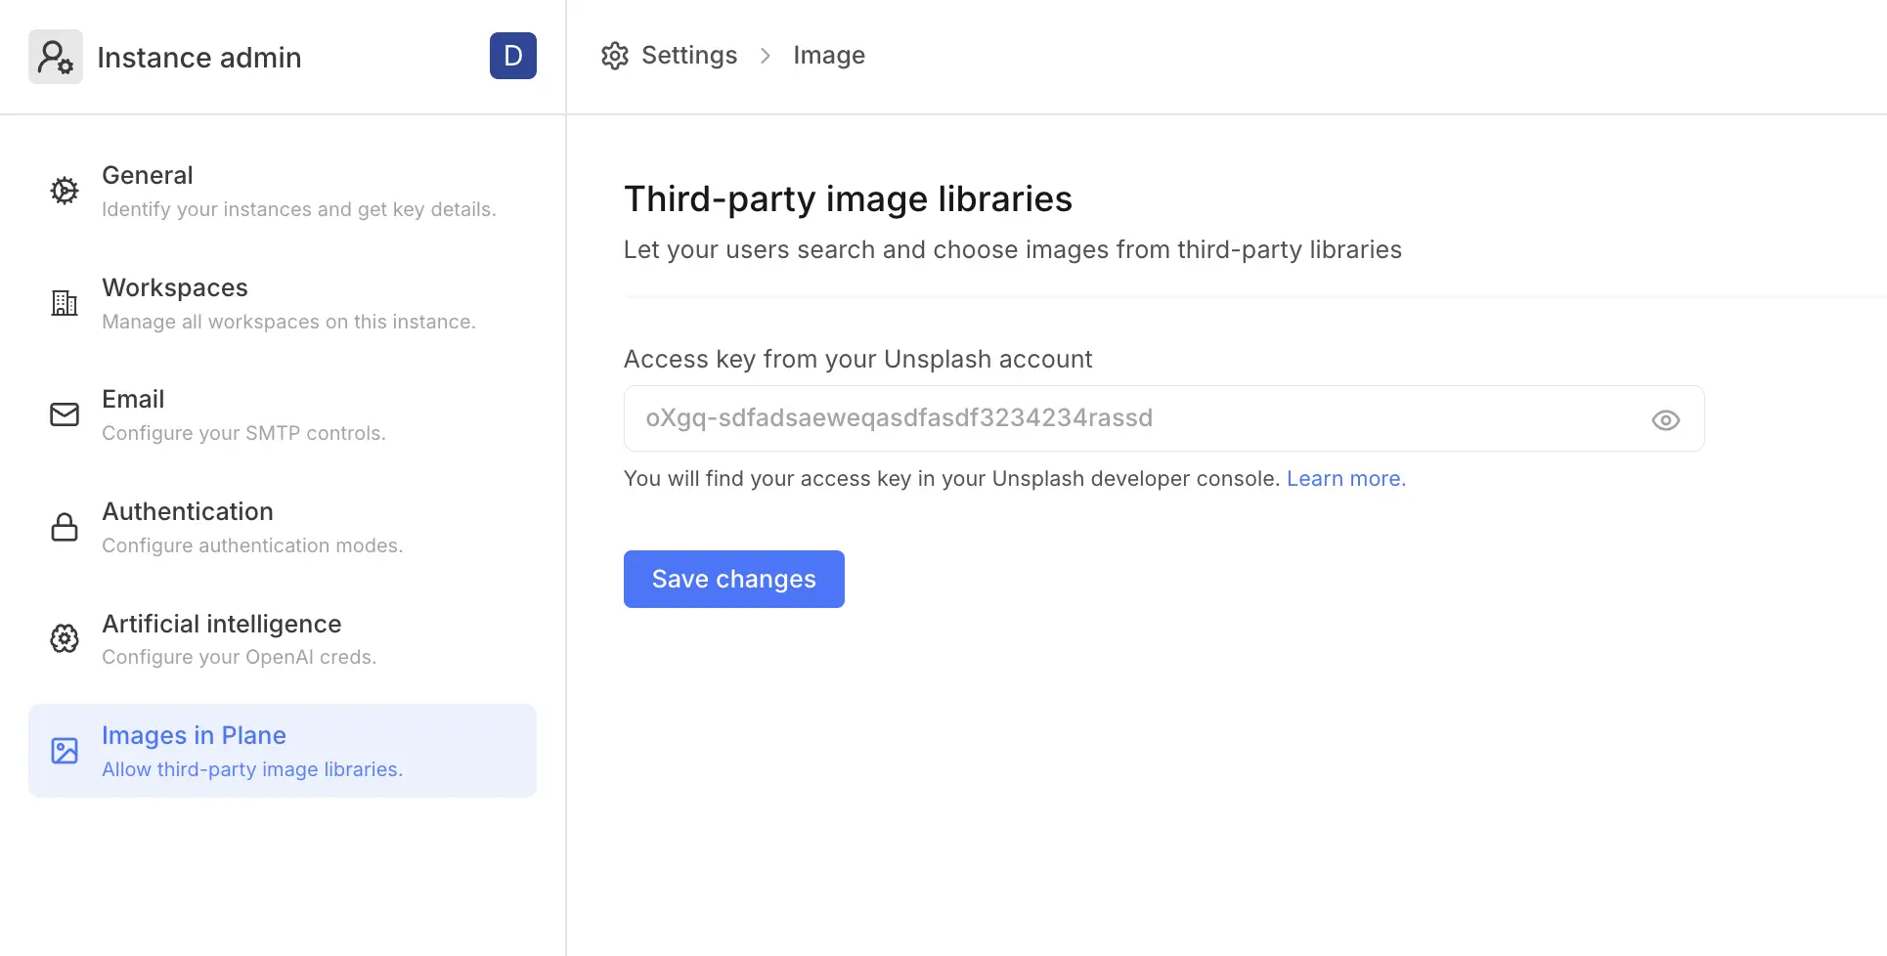Click the Workspaces building icon
The width and height of the screenshot is (1887, 956).
(x=65, y=303)
